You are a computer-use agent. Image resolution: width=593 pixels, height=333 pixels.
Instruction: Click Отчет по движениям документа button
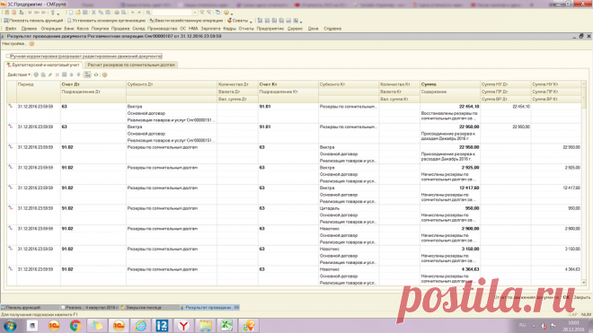[527, 297]
